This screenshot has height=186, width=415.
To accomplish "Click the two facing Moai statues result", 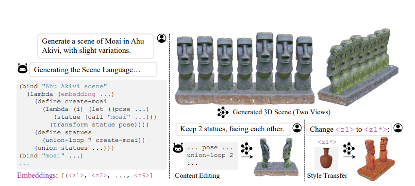I will tap(276, 157).
